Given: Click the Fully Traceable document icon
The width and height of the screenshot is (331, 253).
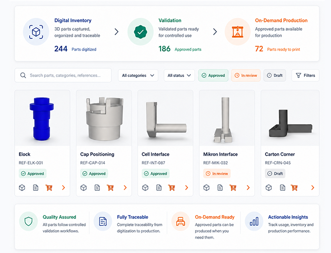Looking at the screenshot, I should point(103,221).
